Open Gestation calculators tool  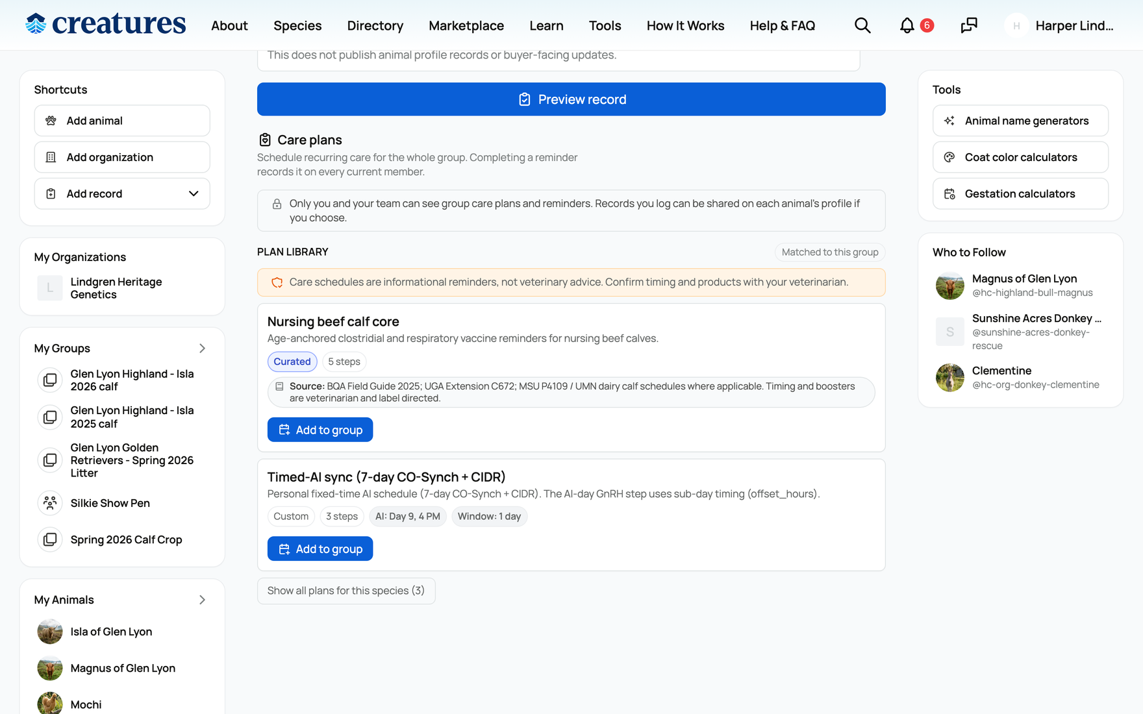pyautogui.click(x=1020, y=193)
